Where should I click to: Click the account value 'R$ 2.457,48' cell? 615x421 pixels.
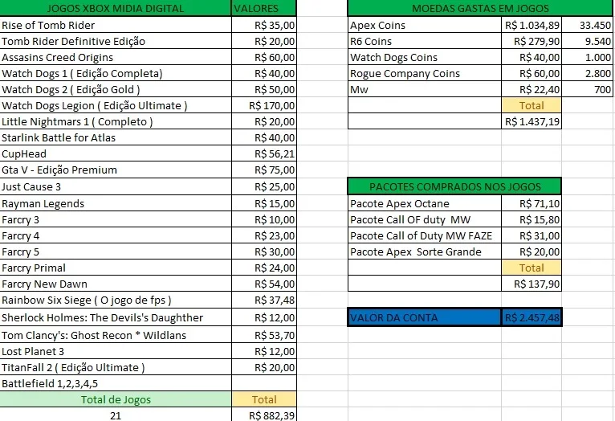click(532, 317)
